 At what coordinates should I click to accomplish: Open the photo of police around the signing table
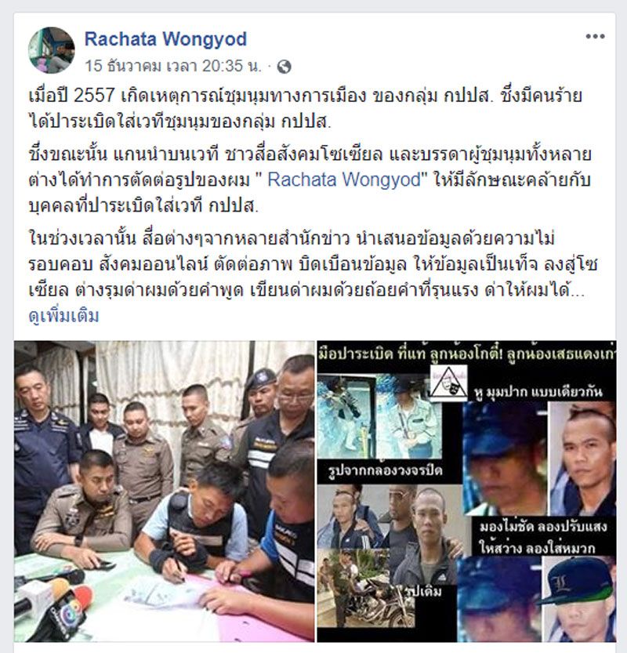(x=165, y=491)
